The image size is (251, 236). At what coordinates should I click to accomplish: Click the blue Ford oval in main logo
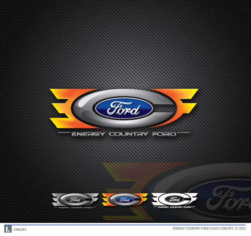[x=124, y=108]
